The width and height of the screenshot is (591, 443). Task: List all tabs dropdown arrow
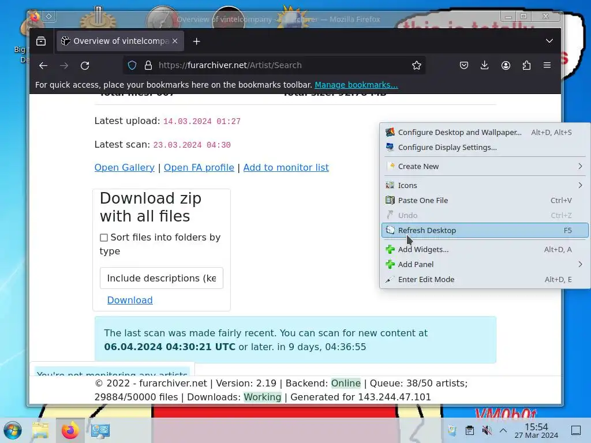coord(549,41)
